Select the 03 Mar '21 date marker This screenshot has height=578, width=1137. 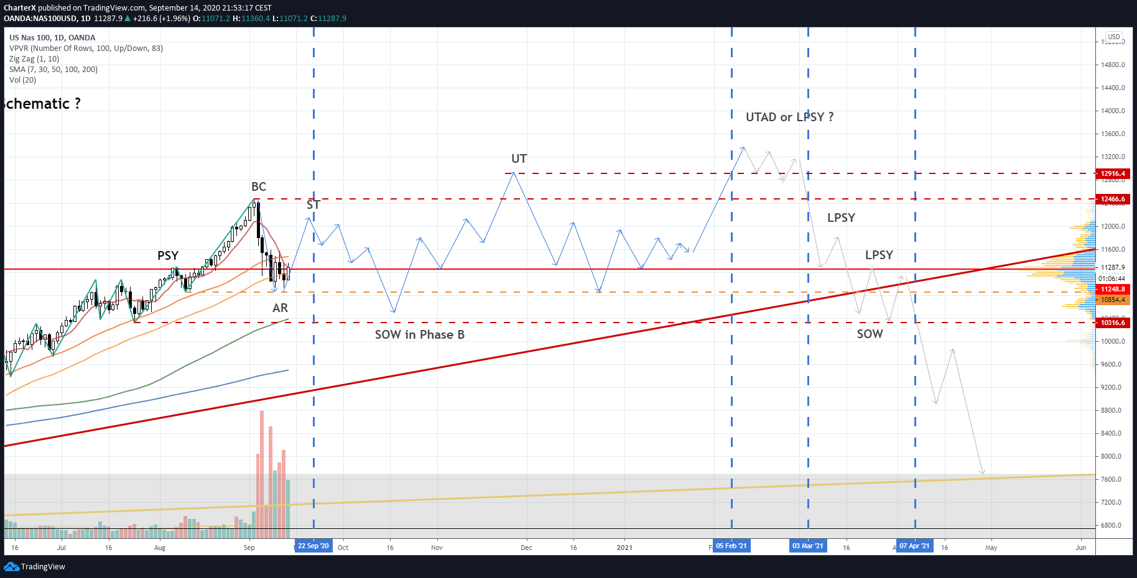pos(808,546)
